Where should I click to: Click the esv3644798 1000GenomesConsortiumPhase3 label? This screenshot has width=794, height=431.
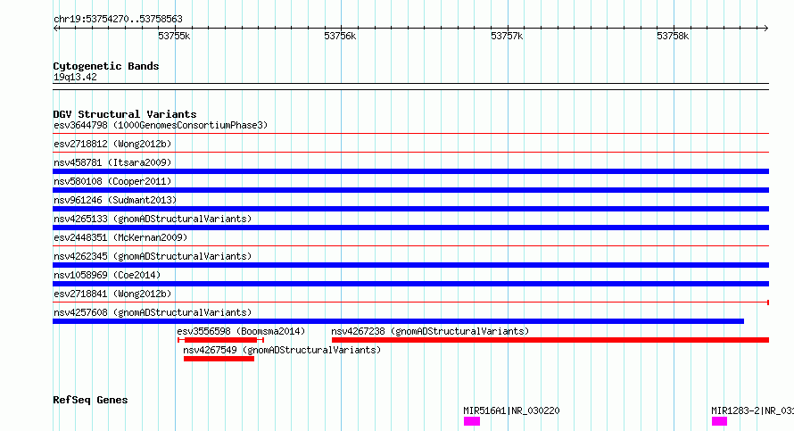pyautogui.click(x=161, y=125)
